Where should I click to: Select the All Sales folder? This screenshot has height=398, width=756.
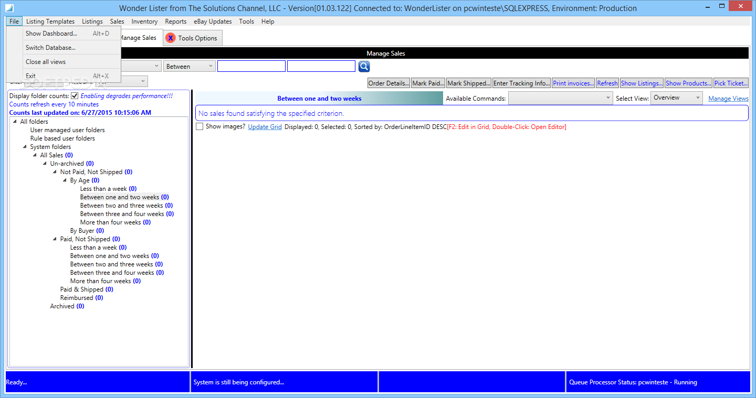[56, 155]
